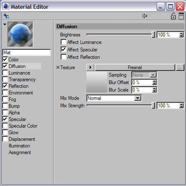Click the blue pin icon in toolbar
186x186 pixels.
[x=6, y=16]
